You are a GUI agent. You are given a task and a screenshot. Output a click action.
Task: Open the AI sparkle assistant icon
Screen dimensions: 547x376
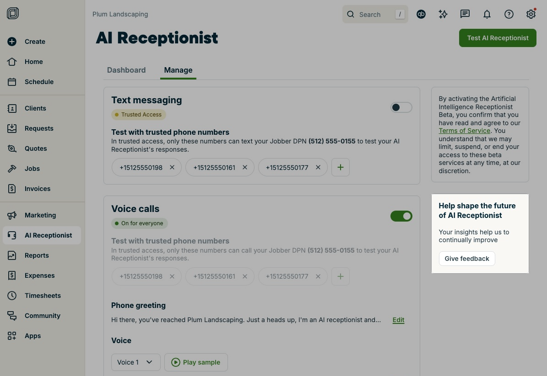(443, 14)
